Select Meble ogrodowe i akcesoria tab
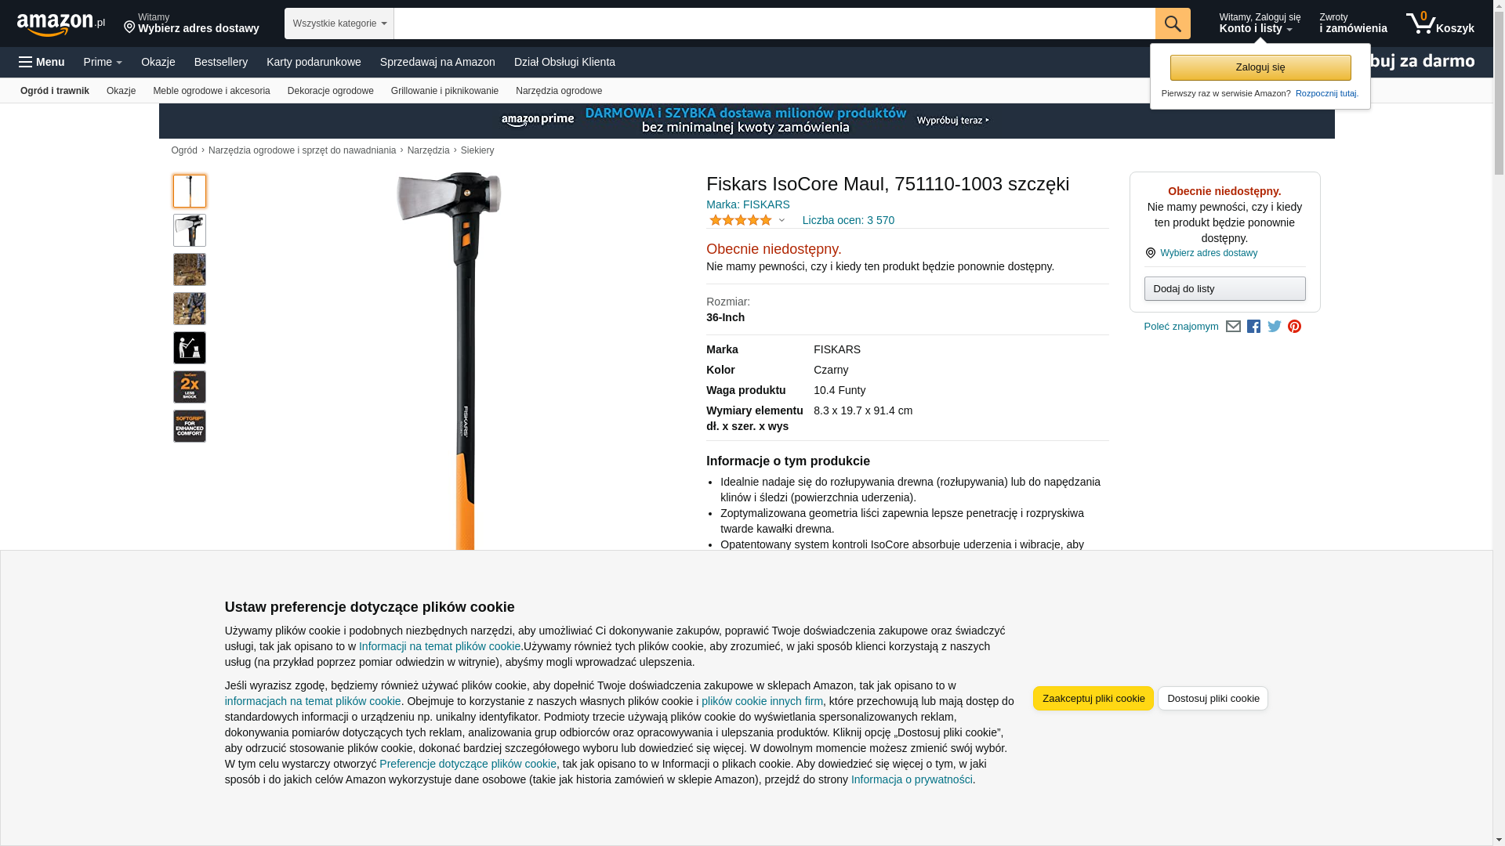 (x=211, y=91)
